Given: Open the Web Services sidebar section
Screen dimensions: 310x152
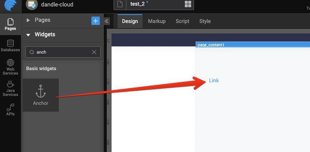Looking at the screenshot, I should pos(10,67).
